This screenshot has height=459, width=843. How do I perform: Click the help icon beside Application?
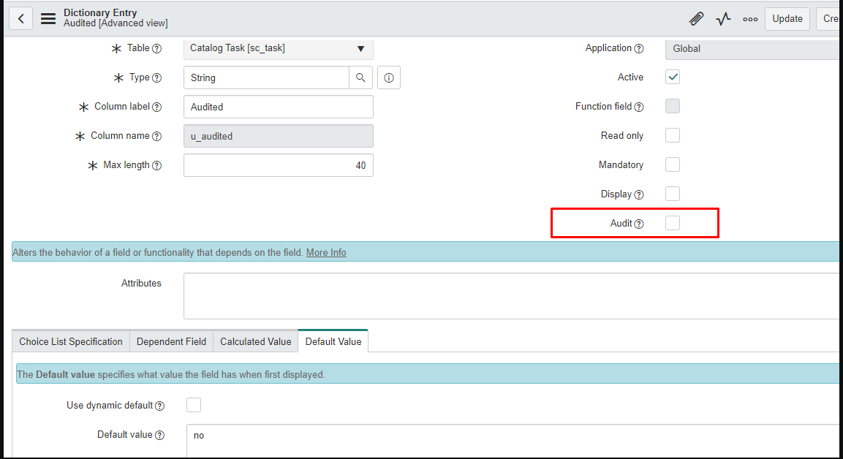(x=639, y=49)
